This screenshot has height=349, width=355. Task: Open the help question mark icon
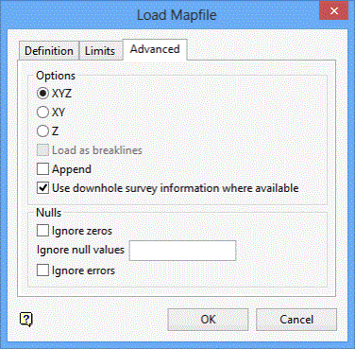[x=26, y=320]
